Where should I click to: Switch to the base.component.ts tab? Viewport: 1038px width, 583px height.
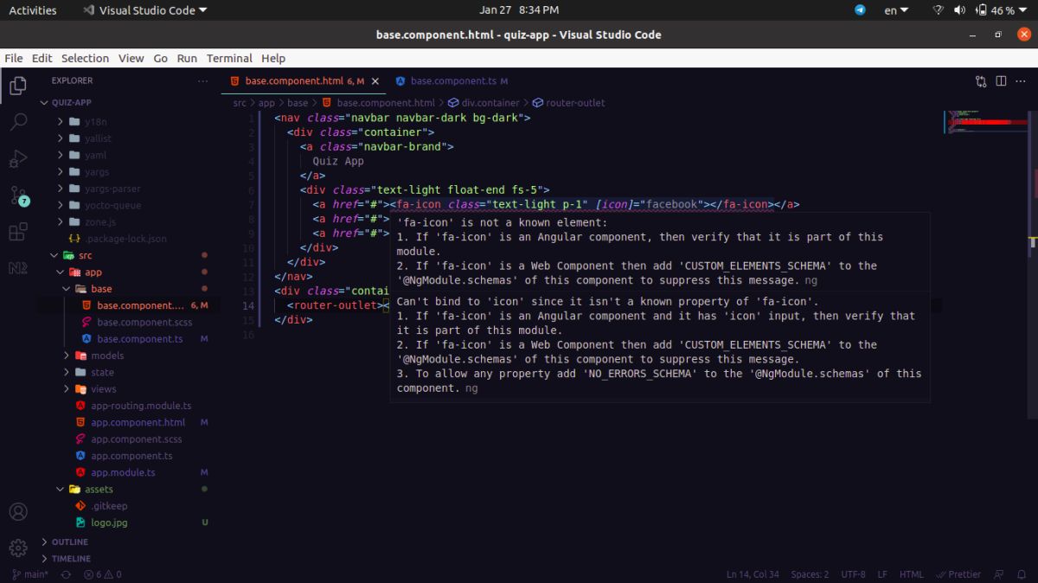[x=453, y=81]
